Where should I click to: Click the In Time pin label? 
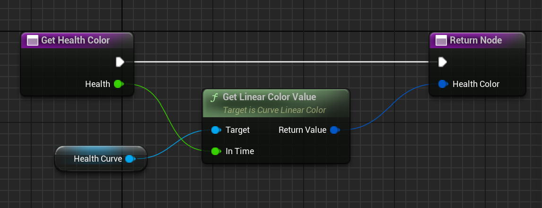pyautogui.click(x=240, y=151)
